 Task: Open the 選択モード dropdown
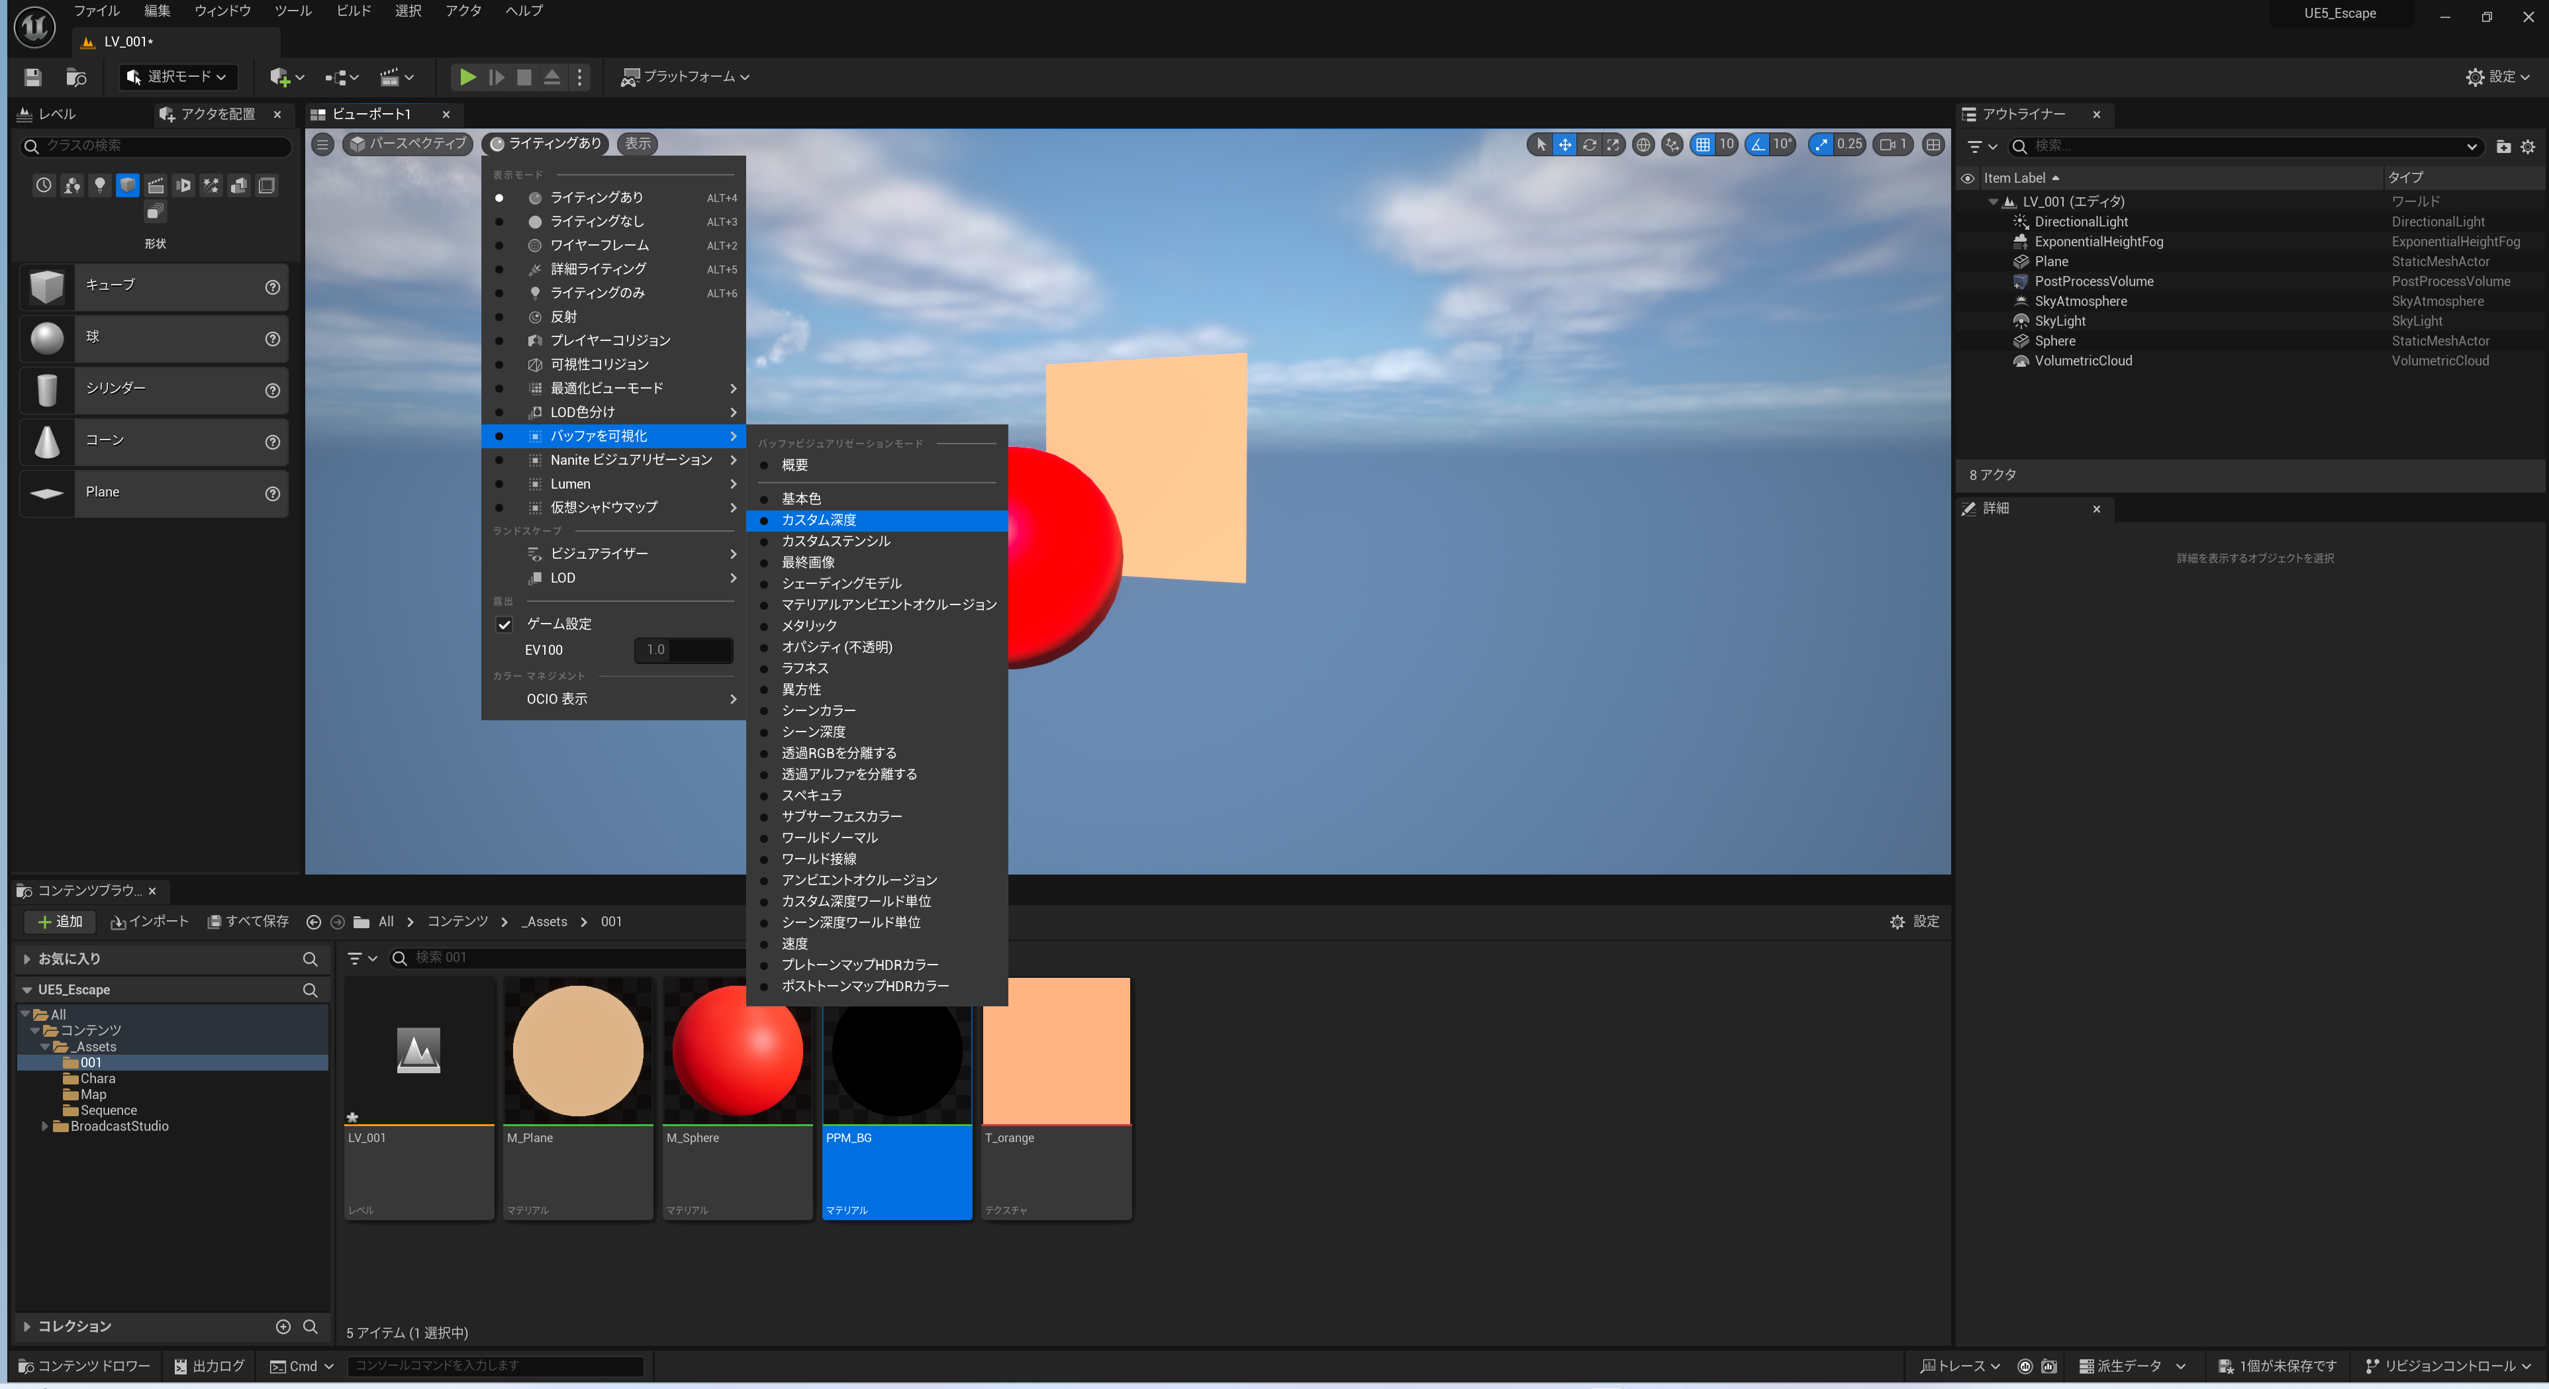[178, 76]
